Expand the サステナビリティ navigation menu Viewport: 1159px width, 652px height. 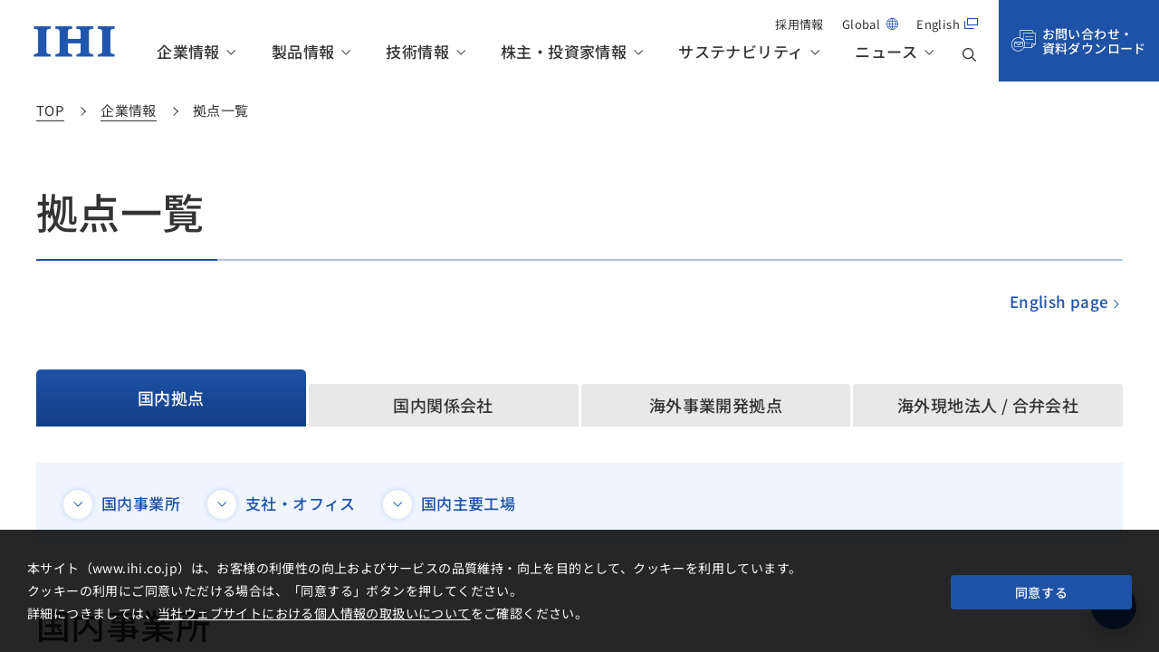coord(749,53)
